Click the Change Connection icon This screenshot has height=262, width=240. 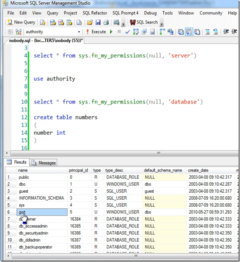coord(19,32)
